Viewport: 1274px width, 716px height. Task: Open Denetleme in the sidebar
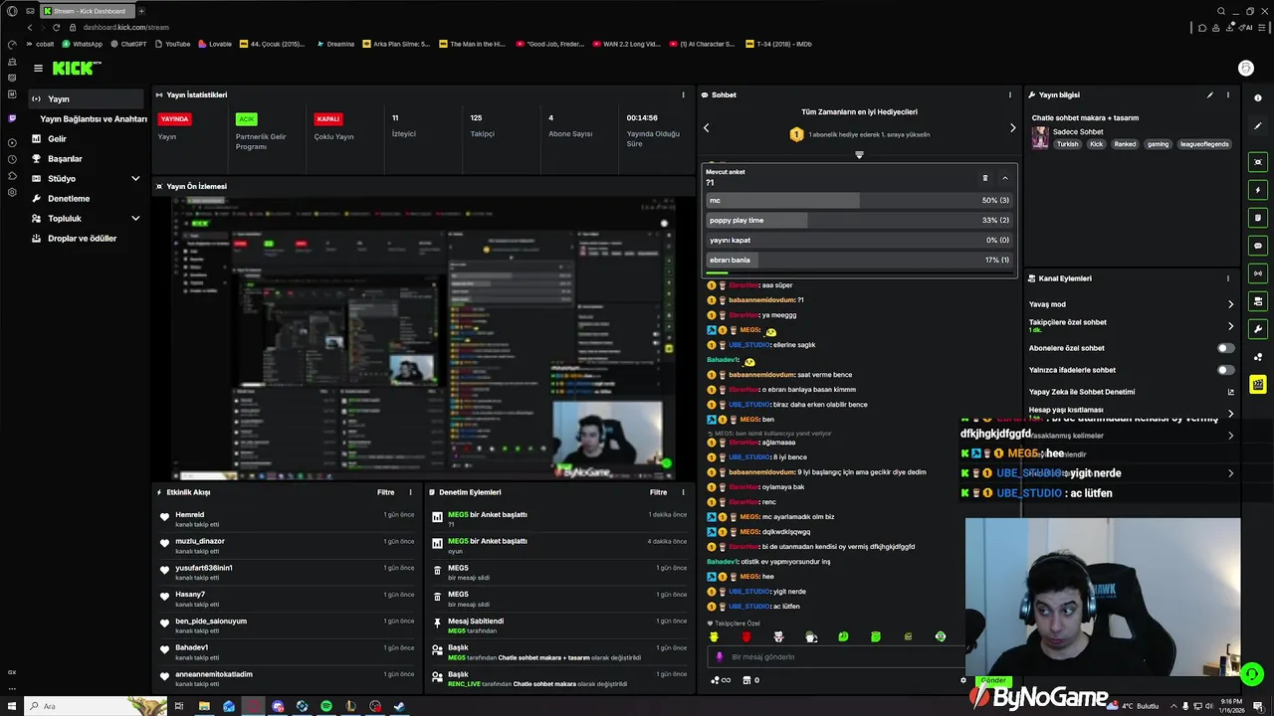point(69,199)
